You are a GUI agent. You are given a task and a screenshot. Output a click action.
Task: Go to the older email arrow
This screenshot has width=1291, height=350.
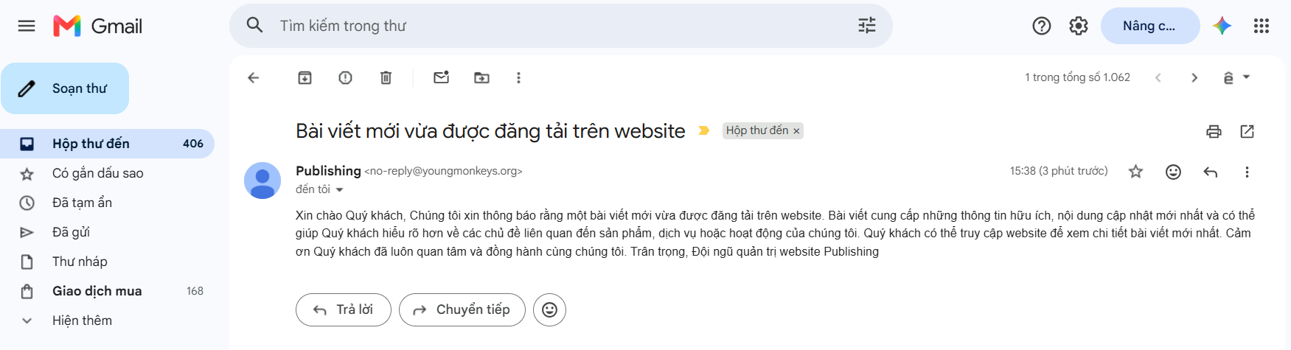point(1194,77)
